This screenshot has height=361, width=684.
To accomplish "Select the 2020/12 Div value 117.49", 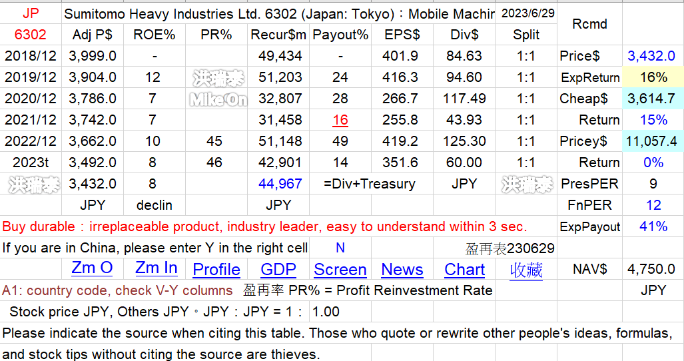I will (465, 99).
